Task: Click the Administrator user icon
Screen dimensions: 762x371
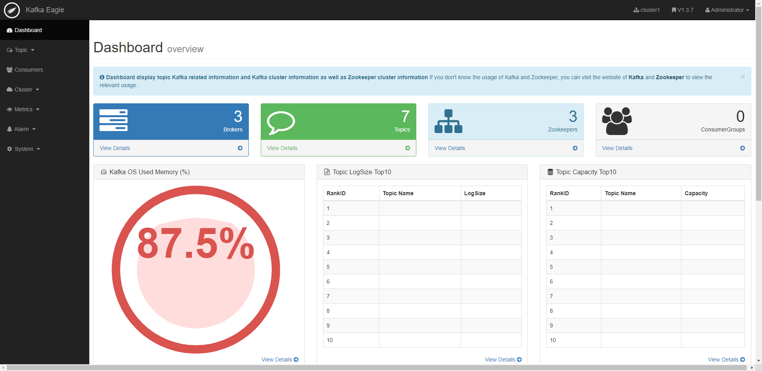Action: (x=707, y=10)
